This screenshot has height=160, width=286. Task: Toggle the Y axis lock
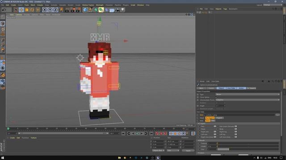click(50, 10)
